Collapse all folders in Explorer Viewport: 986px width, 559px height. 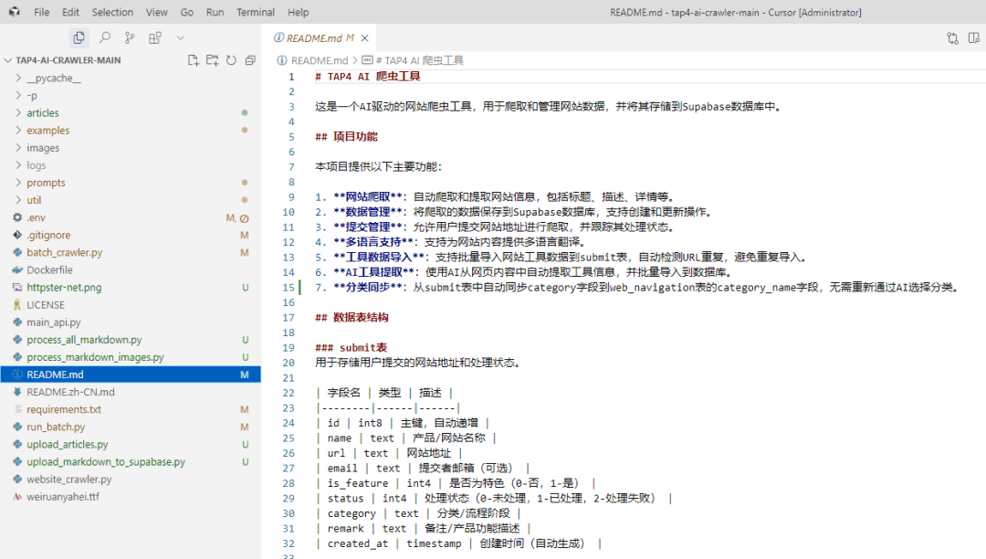click(x=250, y=60)
